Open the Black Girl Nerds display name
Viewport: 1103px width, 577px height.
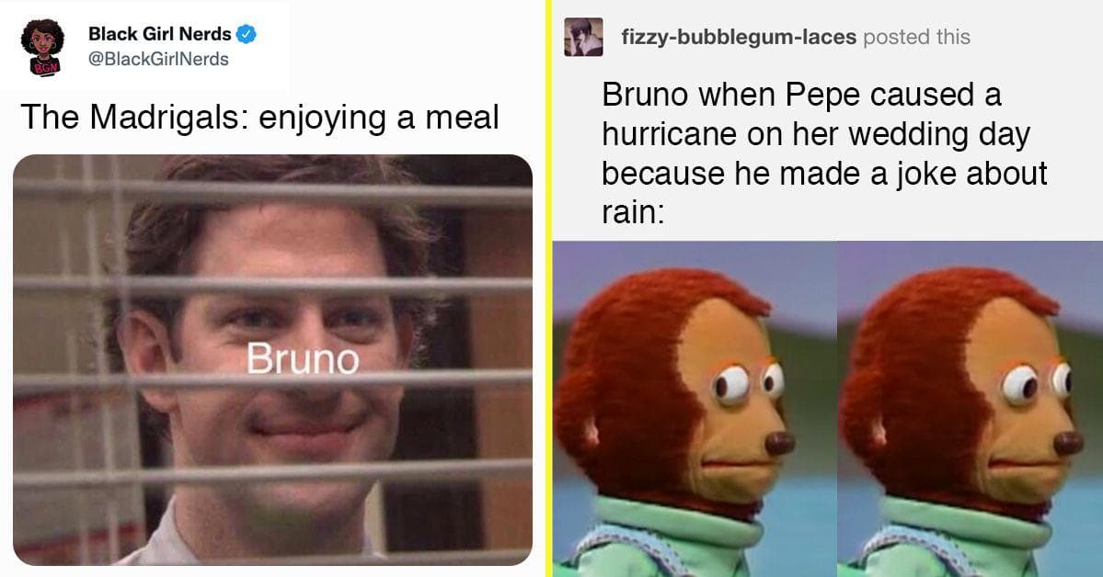pos(160,34)
